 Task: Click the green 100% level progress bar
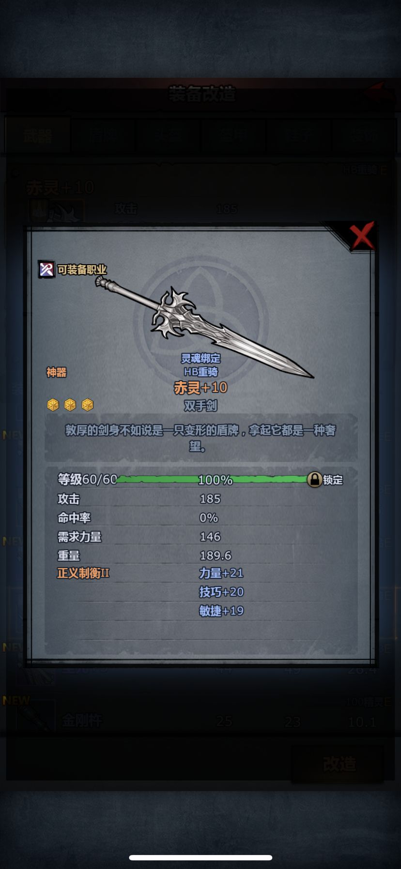(212, 479)
